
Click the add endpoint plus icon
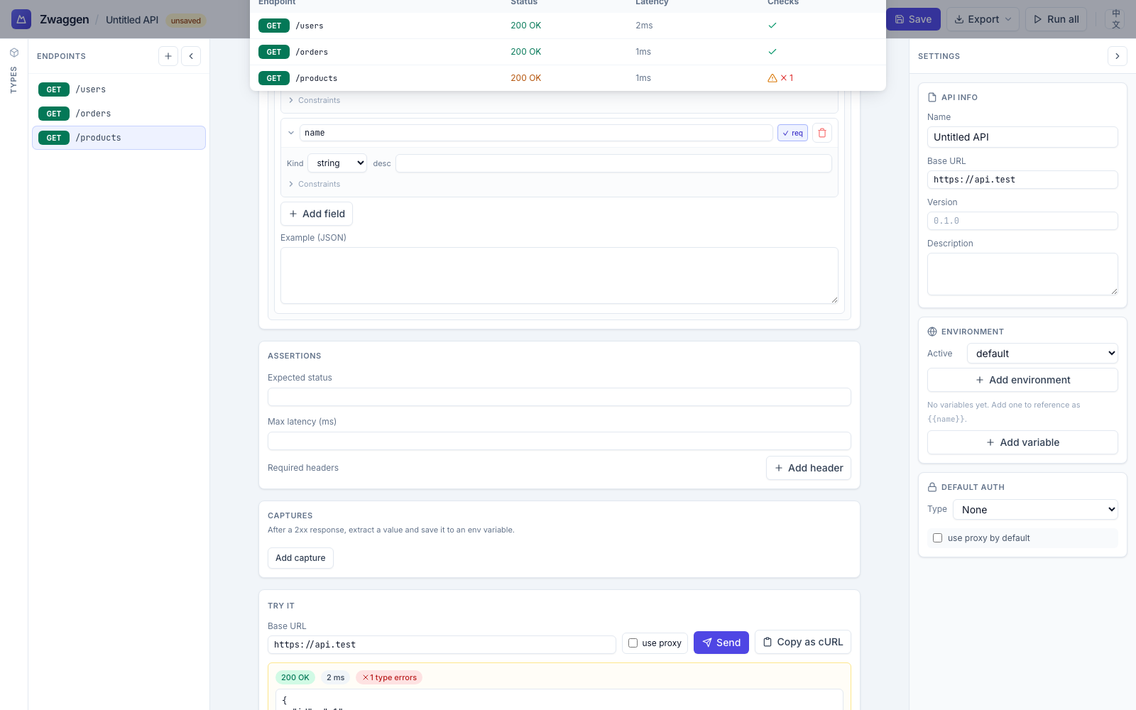coord(168,56)
